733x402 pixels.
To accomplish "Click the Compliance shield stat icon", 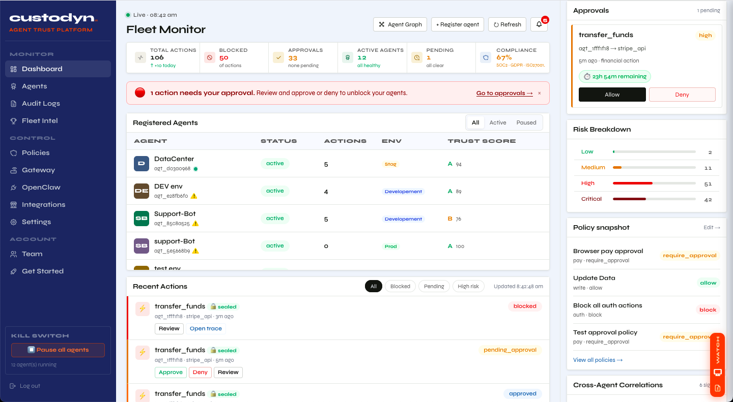I will point(486,57).
